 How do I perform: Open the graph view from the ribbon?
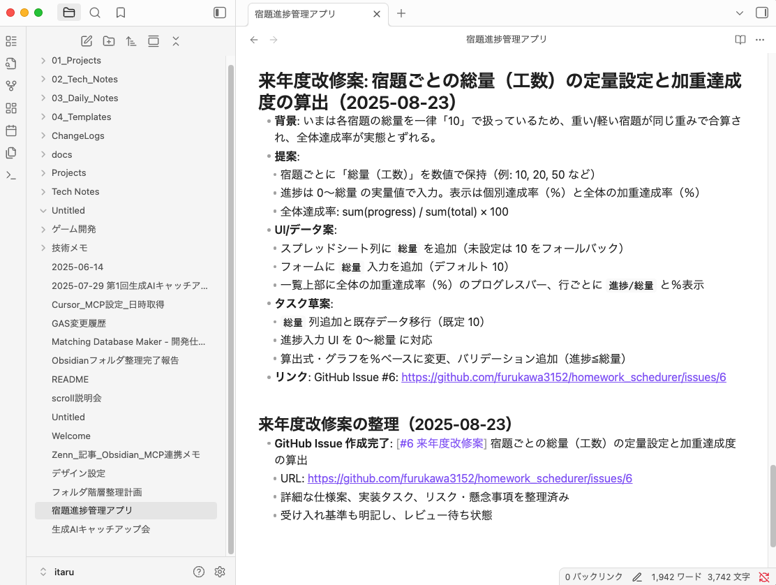[x=11, y=86]
